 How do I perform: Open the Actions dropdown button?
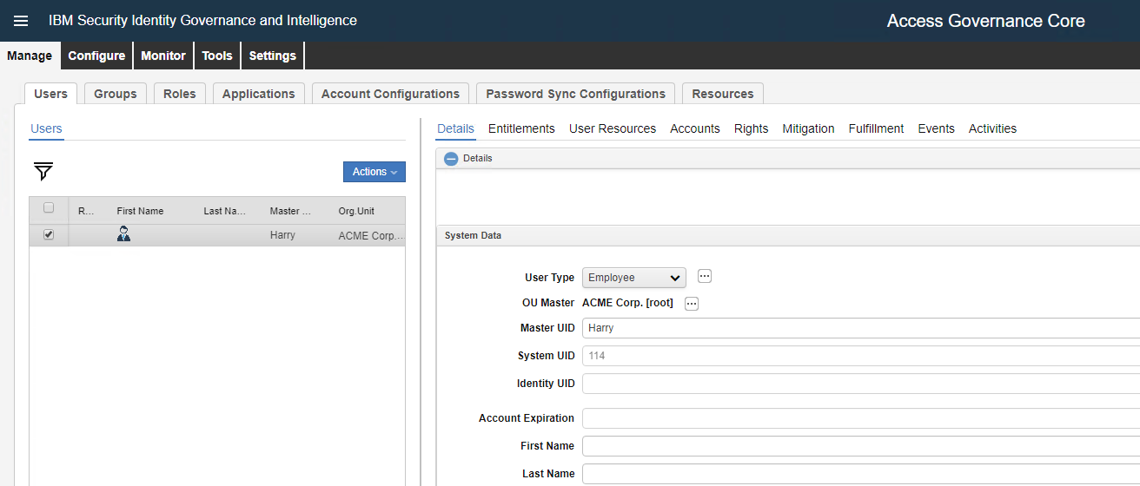pyautogui.click(x=374, y=172)
